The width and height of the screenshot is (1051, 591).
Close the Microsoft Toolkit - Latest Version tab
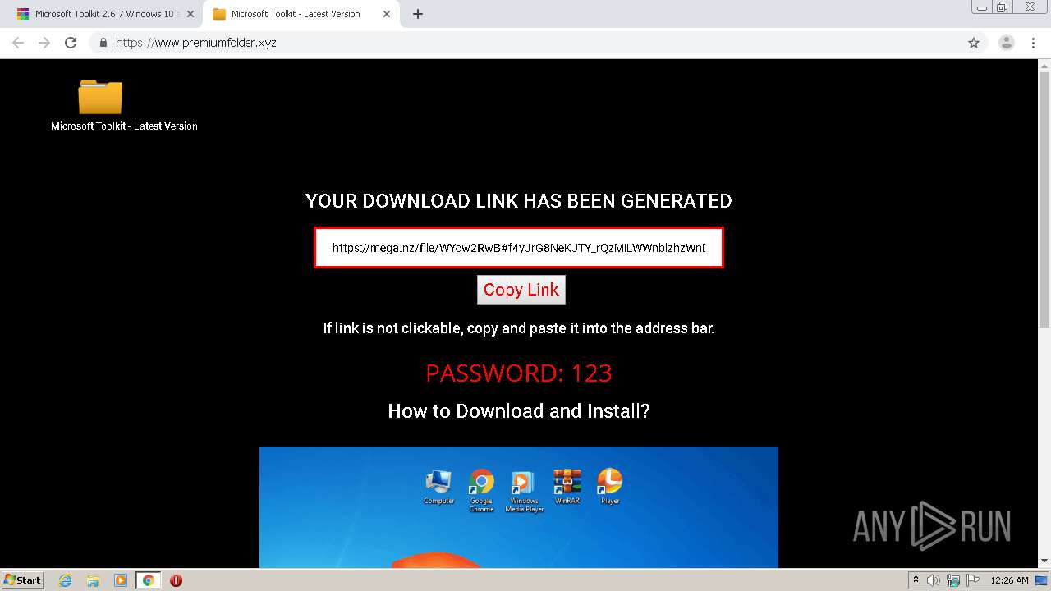[x=388, y=14]
